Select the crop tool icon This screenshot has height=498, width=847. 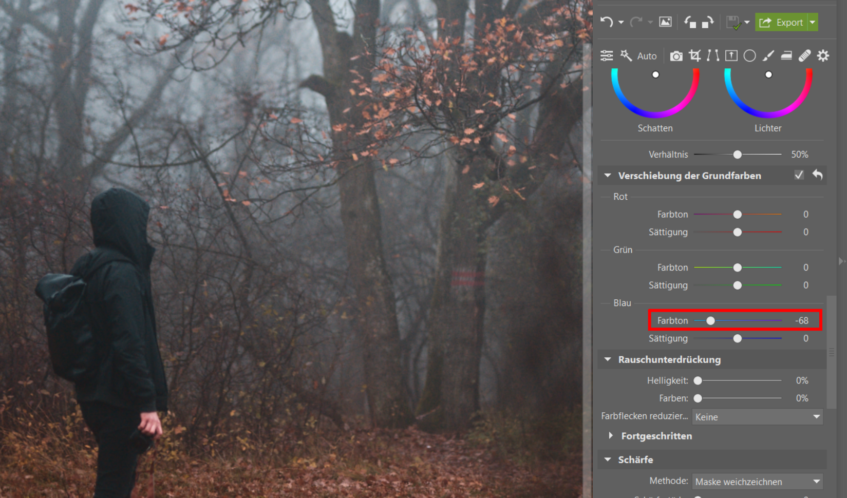coord(695,55)
